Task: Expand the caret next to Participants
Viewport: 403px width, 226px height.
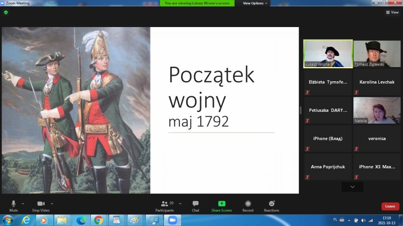Action: (180, 204)
